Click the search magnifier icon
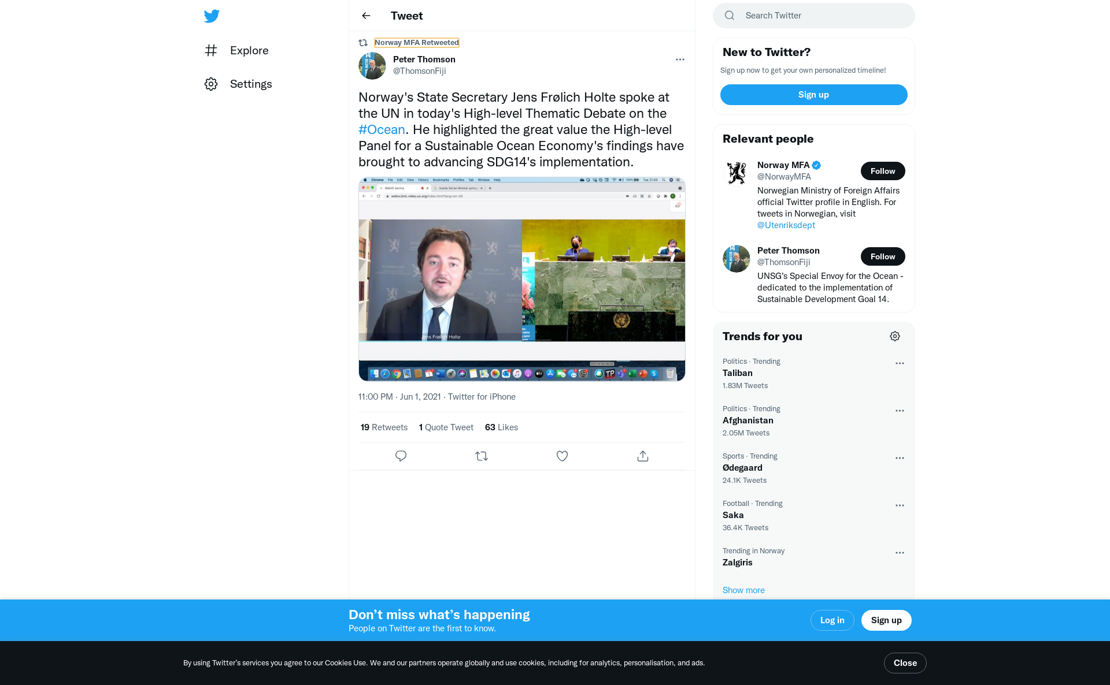1110x685 pixels. (x=730, y=16)
